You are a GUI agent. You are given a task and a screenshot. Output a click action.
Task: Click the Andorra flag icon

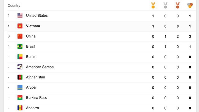tap(20, 108)
